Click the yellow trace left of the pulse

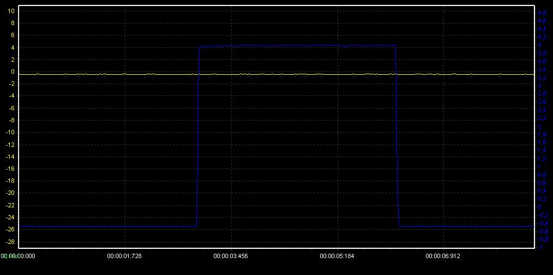click(109, 74)
